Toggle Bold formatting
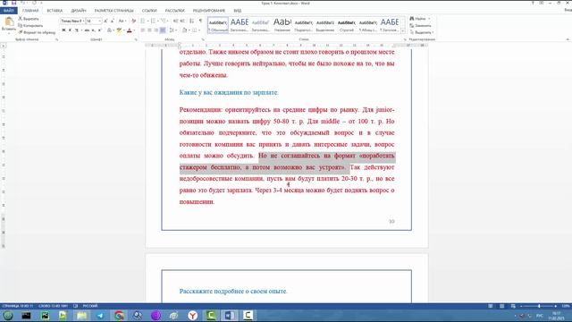The height and width of the screenshot is (322, 572). point(63,30)
